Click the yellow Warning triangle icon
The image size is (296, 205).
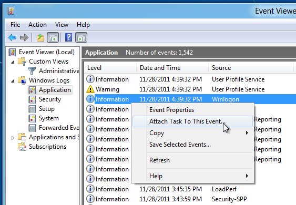click(x=90, y=89)
